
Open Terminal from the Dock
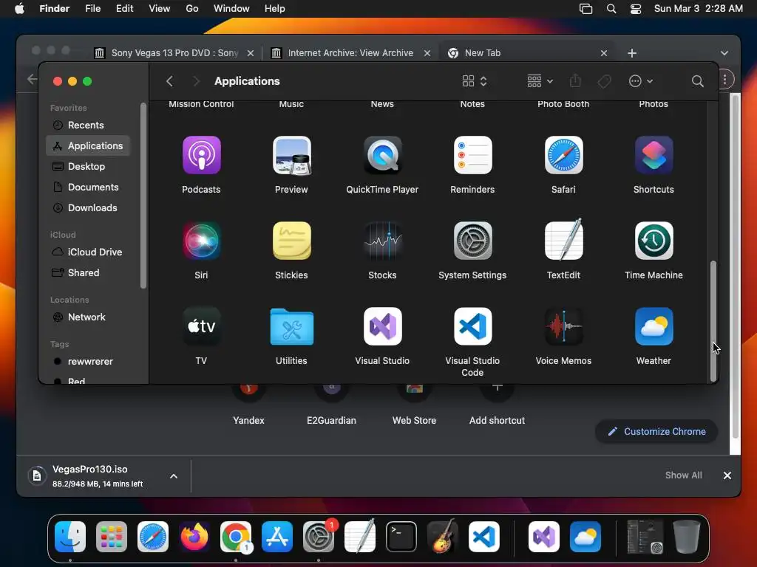point(401,537)
